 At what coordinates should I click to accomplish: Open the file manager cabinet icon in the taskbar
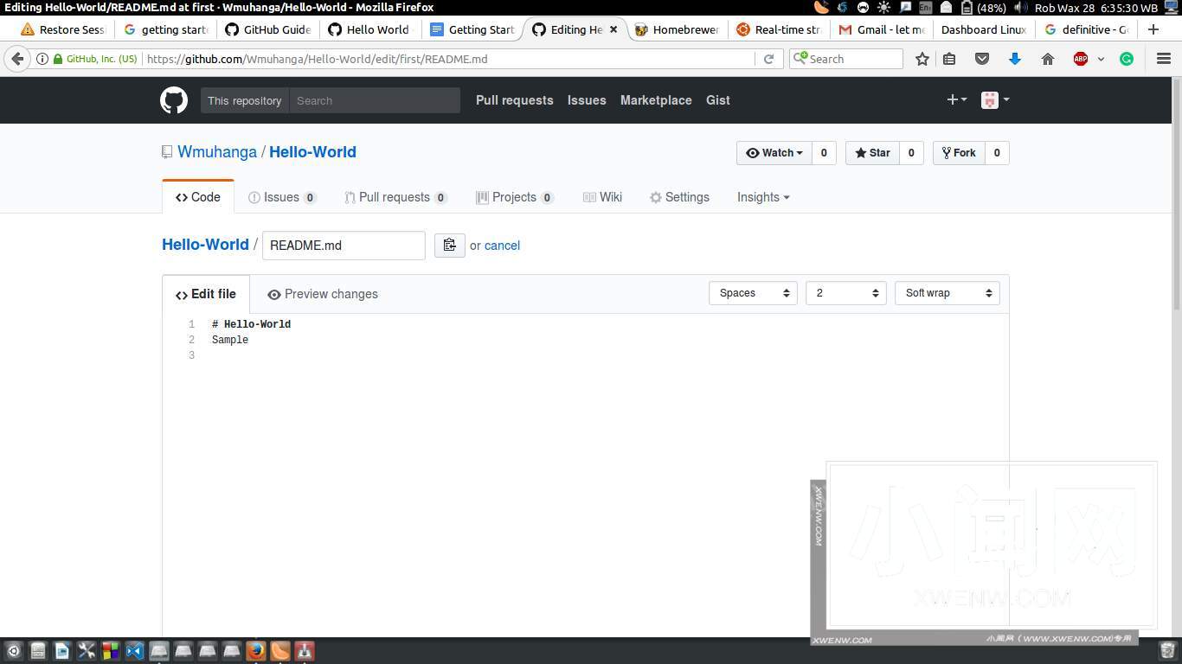point(37,651)
